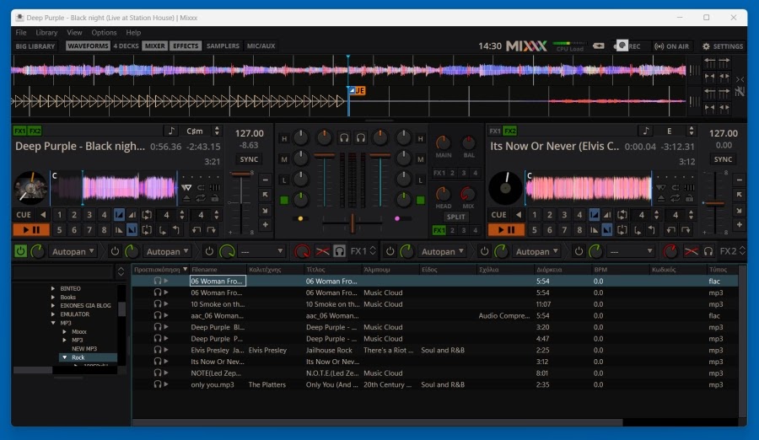This screenshot has height=440, width=759.
Task: Open empty third effect dropdown in FX1
Action: (x=262, y=251)
